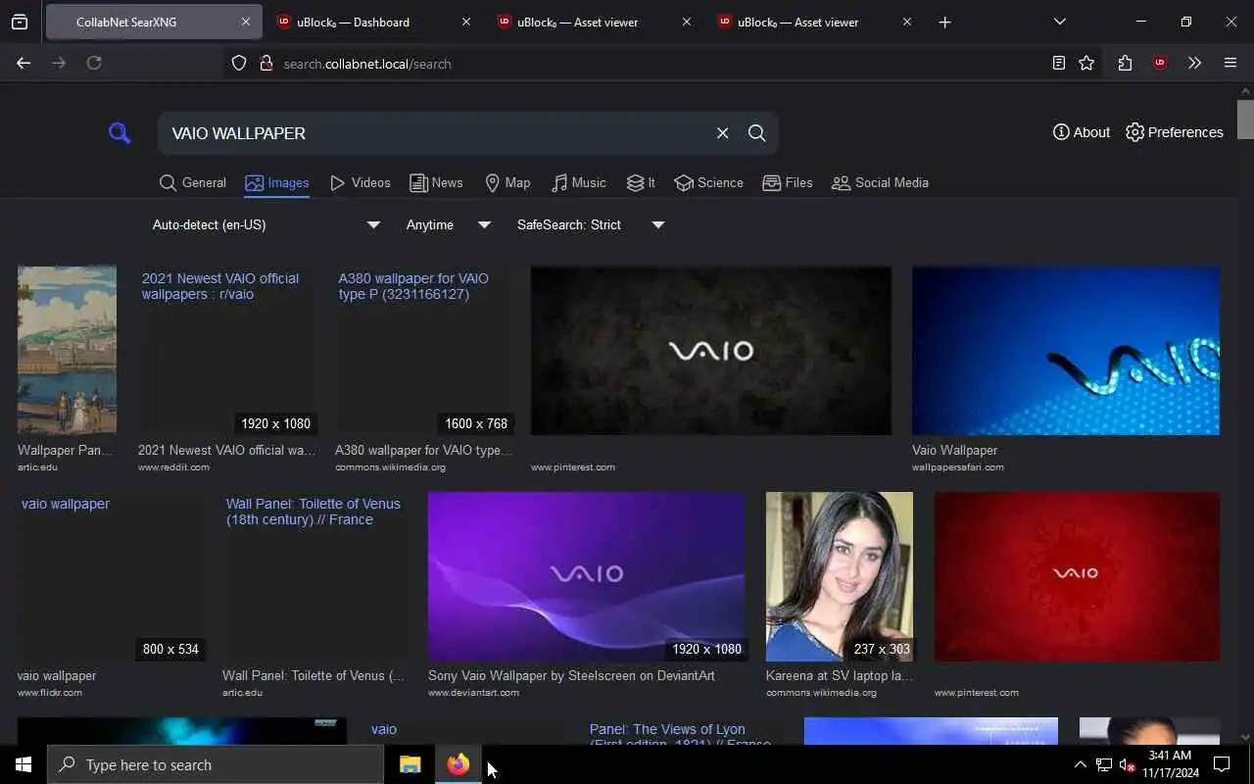
Task: Switch to the News category
Action: pos(436,182)
